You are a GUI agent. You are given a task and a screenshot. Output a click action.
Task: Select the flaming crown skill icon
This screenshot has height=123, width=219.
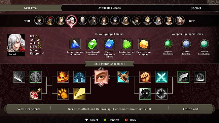click(x=63, y=77)
